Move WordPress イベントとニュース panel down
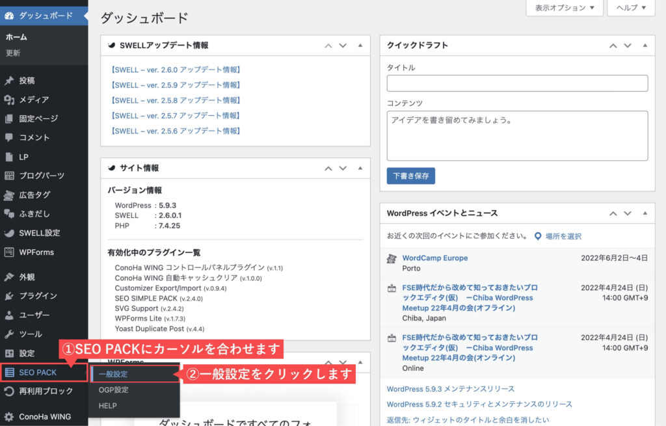 coord(628,213)
